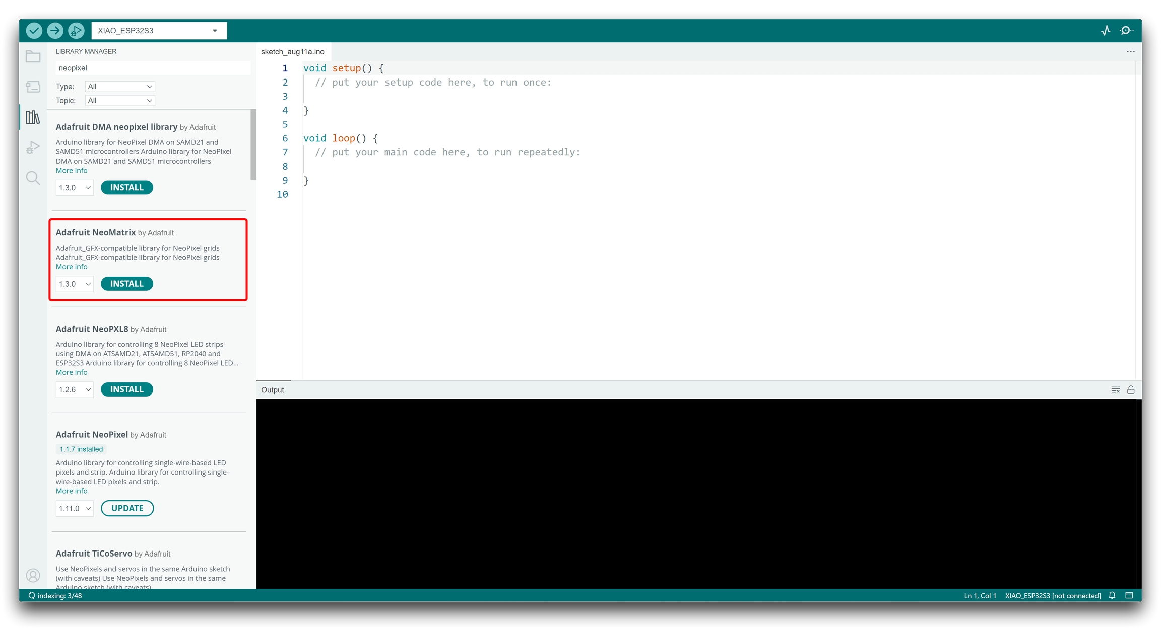The width and height of the screenshot is (1161, 630).
Task: Toggle the Output scroll lock icon
Action: click(1131, 390)
